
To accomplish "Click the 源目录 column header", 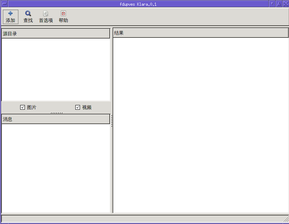I will click(55, 34).
